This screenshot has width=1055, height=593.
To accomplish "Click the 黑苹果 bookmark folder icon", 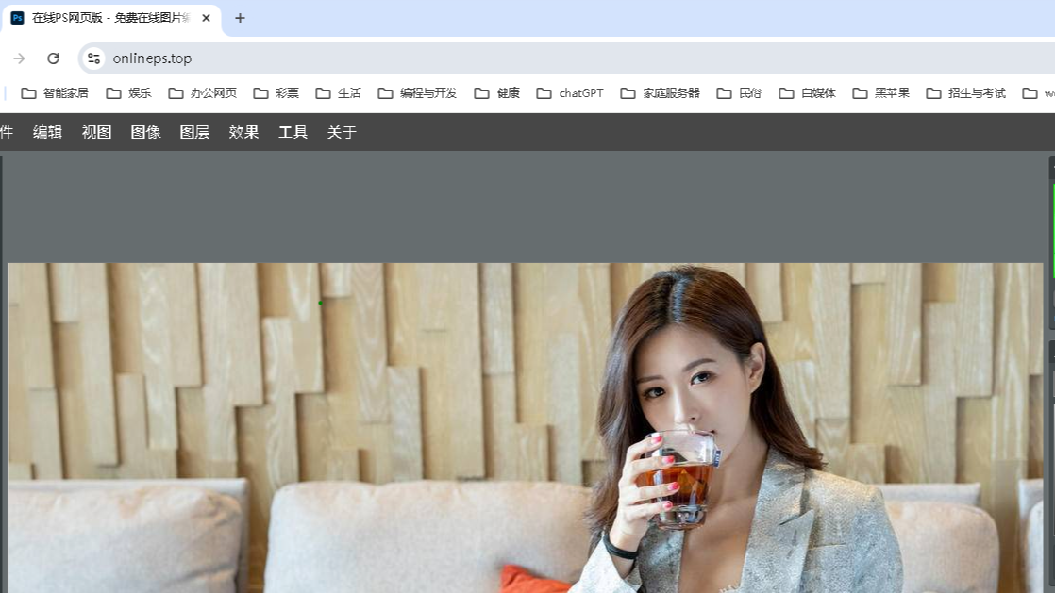I will pos(859,92).
